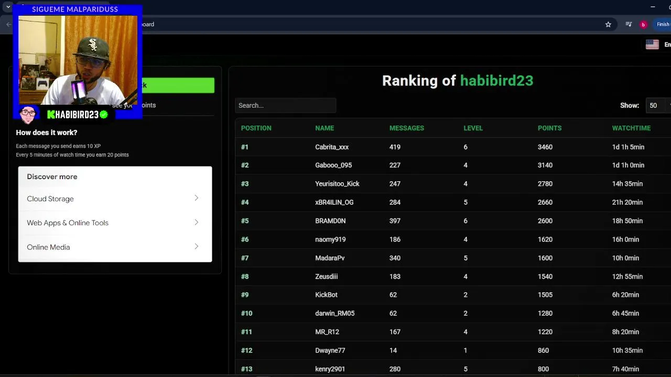Click position #5 rank cell
671x377 pixels.
245,221
